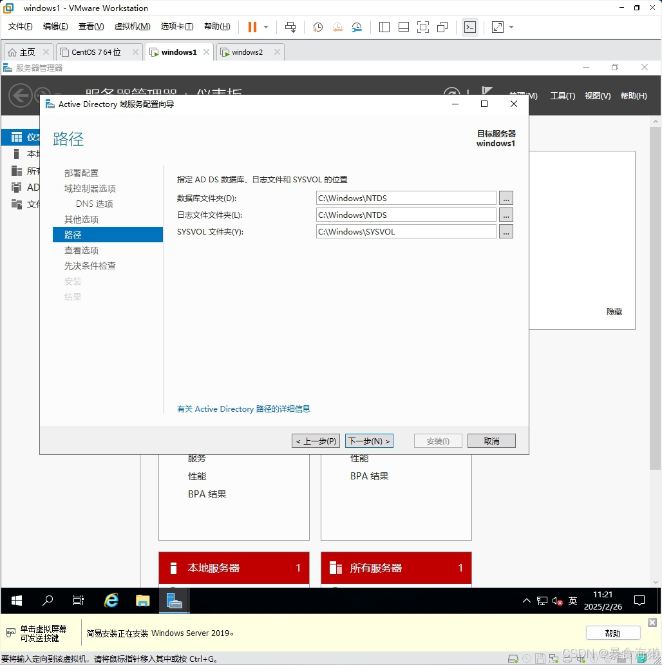Viewport: 662px width, 665px height.
Task: Click the Server Manager vertical scrollbar
Action: (655, 297)
